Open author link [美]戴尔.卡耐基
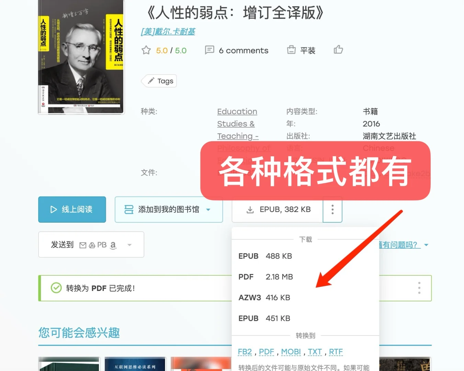464x371 pixels. [168, 32]
